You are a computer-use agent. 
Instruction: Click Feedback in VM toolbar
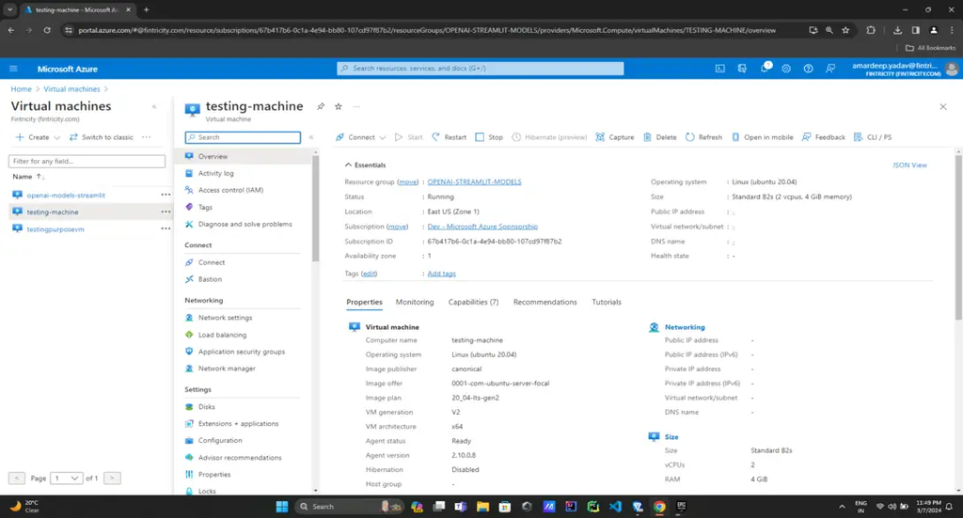(x=824, y=137)
